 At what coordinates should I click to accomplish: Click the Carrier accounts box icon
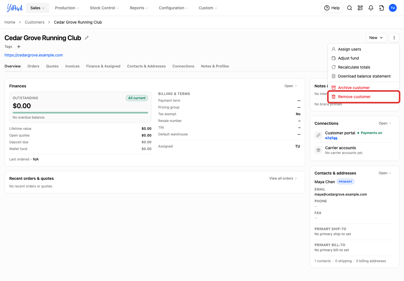pos(318,150)
